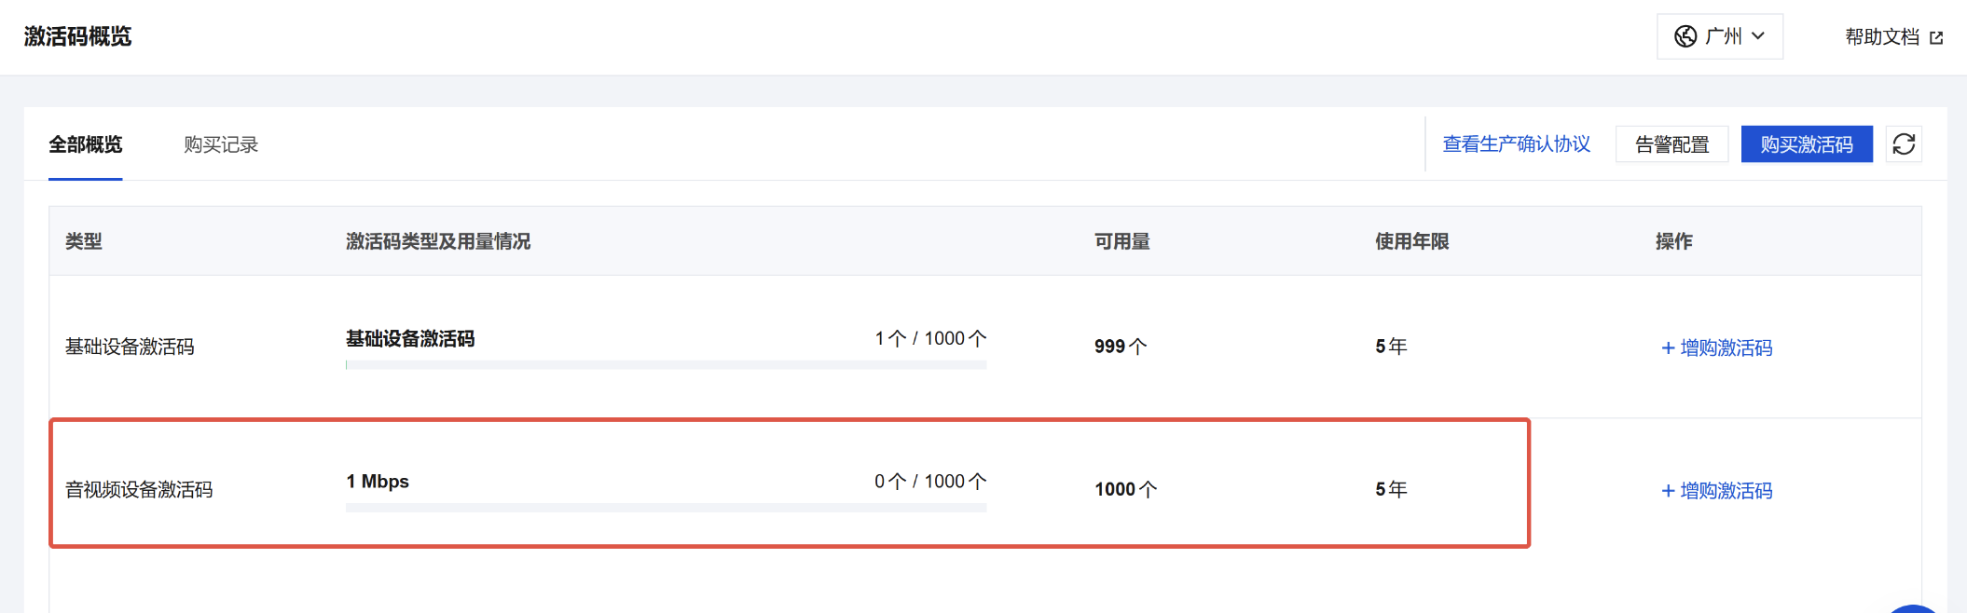Viewport: 1967px width, 613px height.
Task: Click the 使用年限 column header
Action: pyautogui.click(x=1411, y=241)
